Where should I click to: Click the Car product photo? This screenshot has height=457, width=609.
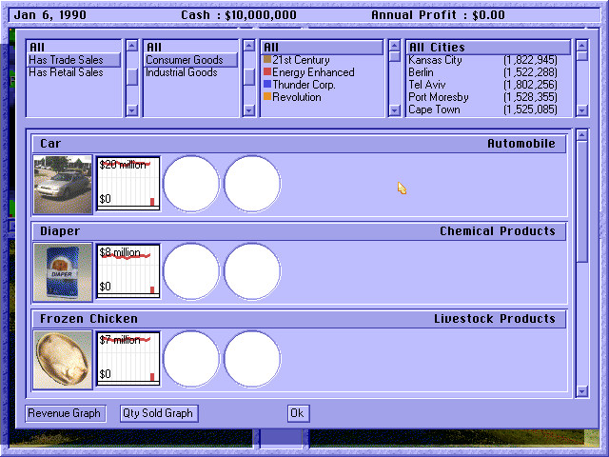pos(63,185)
